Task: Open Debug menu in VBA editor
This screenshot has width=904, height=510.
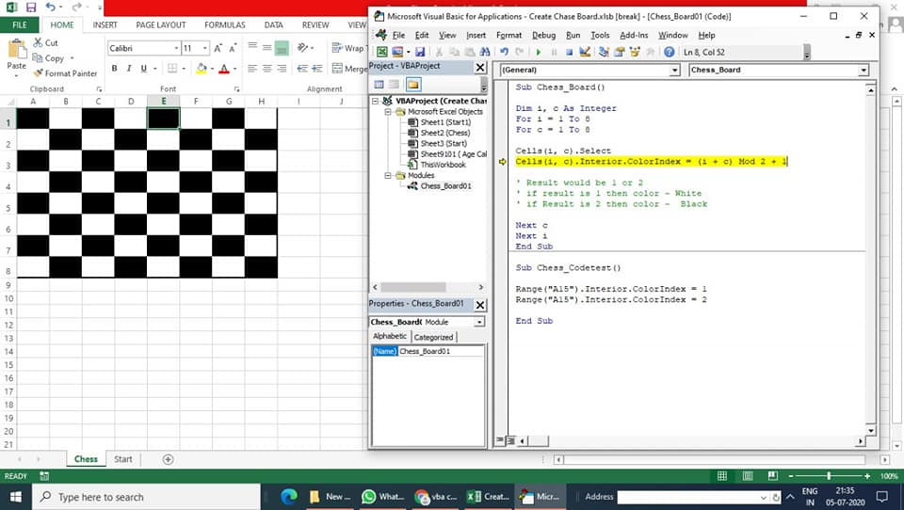Action: (543, 35)
